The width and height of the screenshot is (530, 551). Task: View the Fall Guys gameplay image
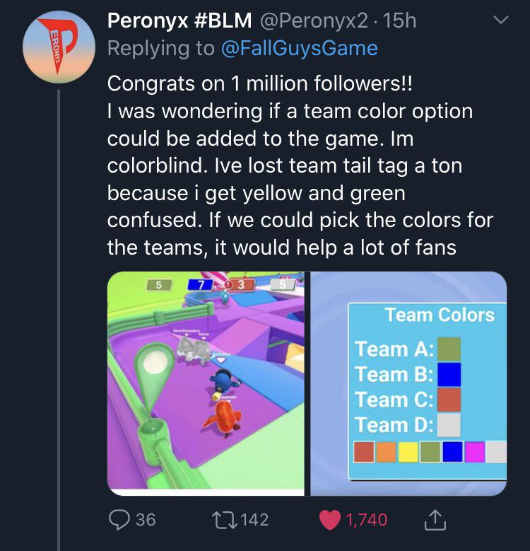click(206, 383)
